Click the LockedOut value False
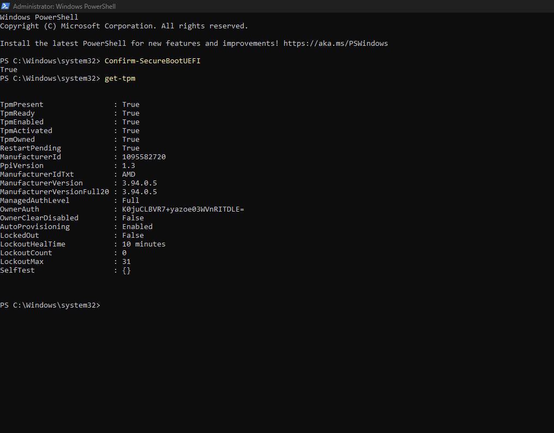Screen dimensions: 554x433 click(133, 236)
